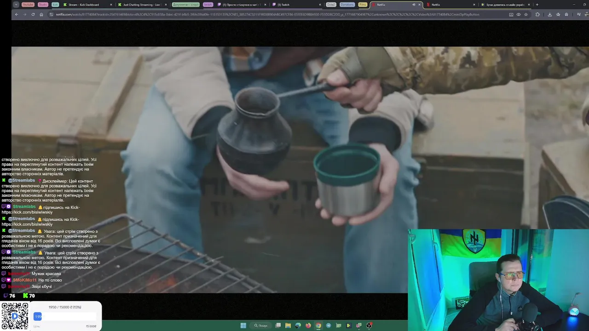Click the 1950 / 15000 ₴ (13%) goal text
The height and width of the screenshot is (331, 589).
(65, 307)
